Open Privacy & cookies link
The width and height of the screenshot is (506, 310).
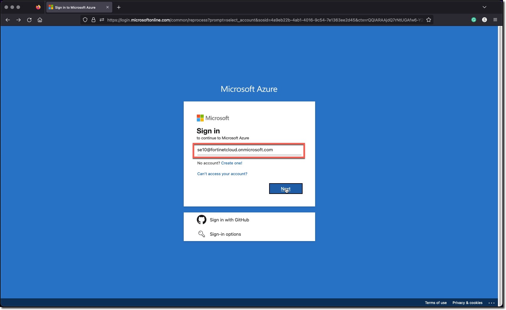click(x=467, y=303)
